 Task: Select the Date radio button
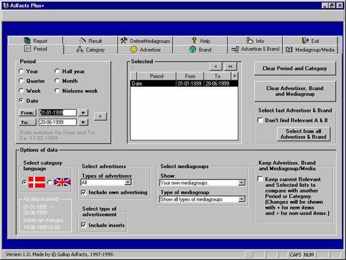(x=21, y=101)
